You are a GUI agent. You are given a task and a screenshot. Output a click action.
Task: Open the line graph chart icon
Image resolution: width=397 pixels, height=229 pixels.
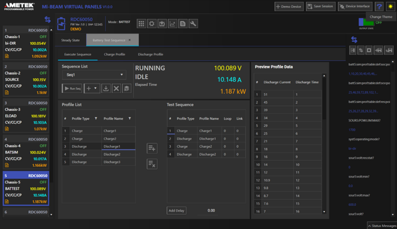[172, 24]
